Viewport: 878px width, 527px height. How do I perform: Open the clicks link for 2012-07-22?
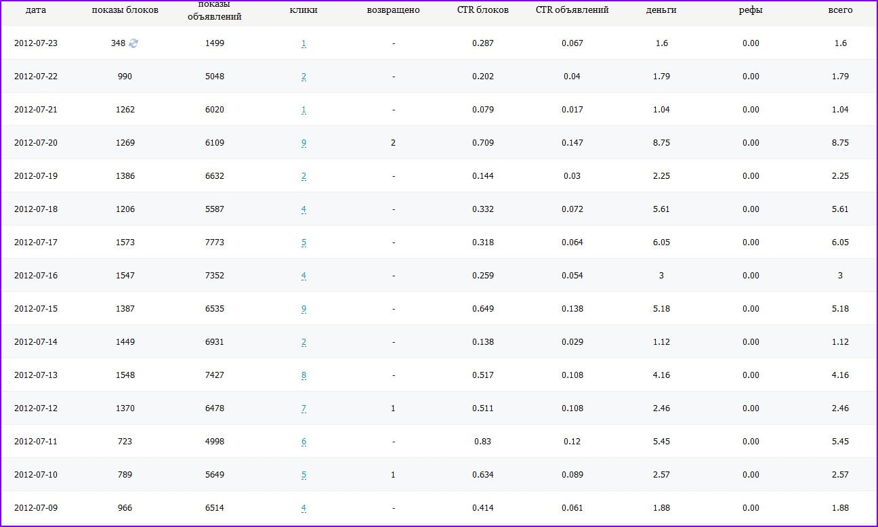(304, 77)
